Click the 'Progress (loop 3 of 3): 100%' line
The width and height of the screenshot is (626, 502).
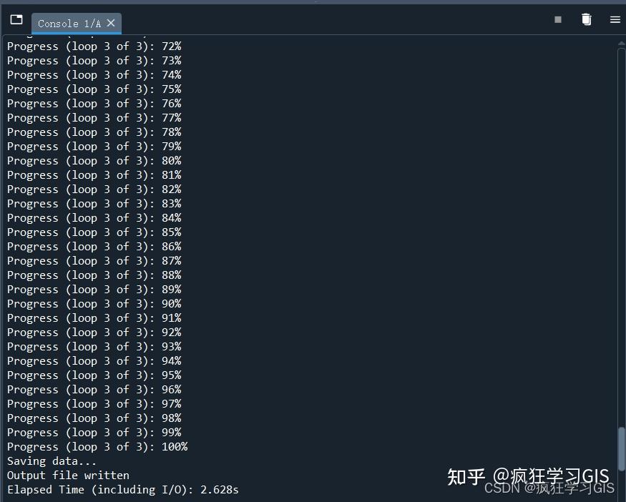point(97,446)
